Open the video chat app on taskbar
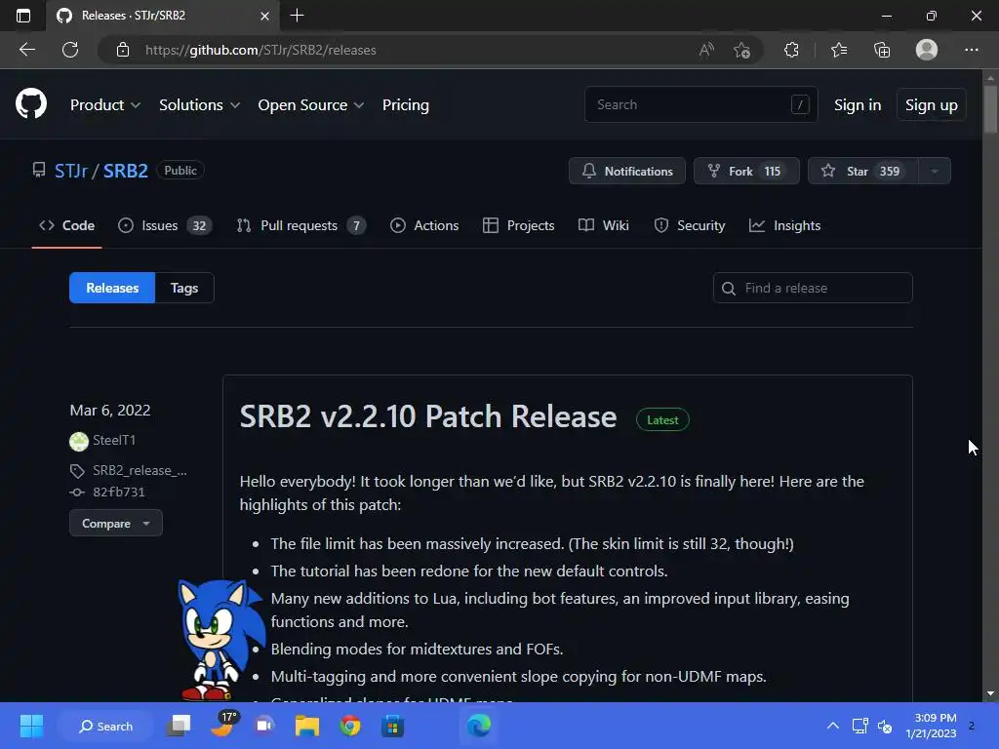 click(264, 726)
